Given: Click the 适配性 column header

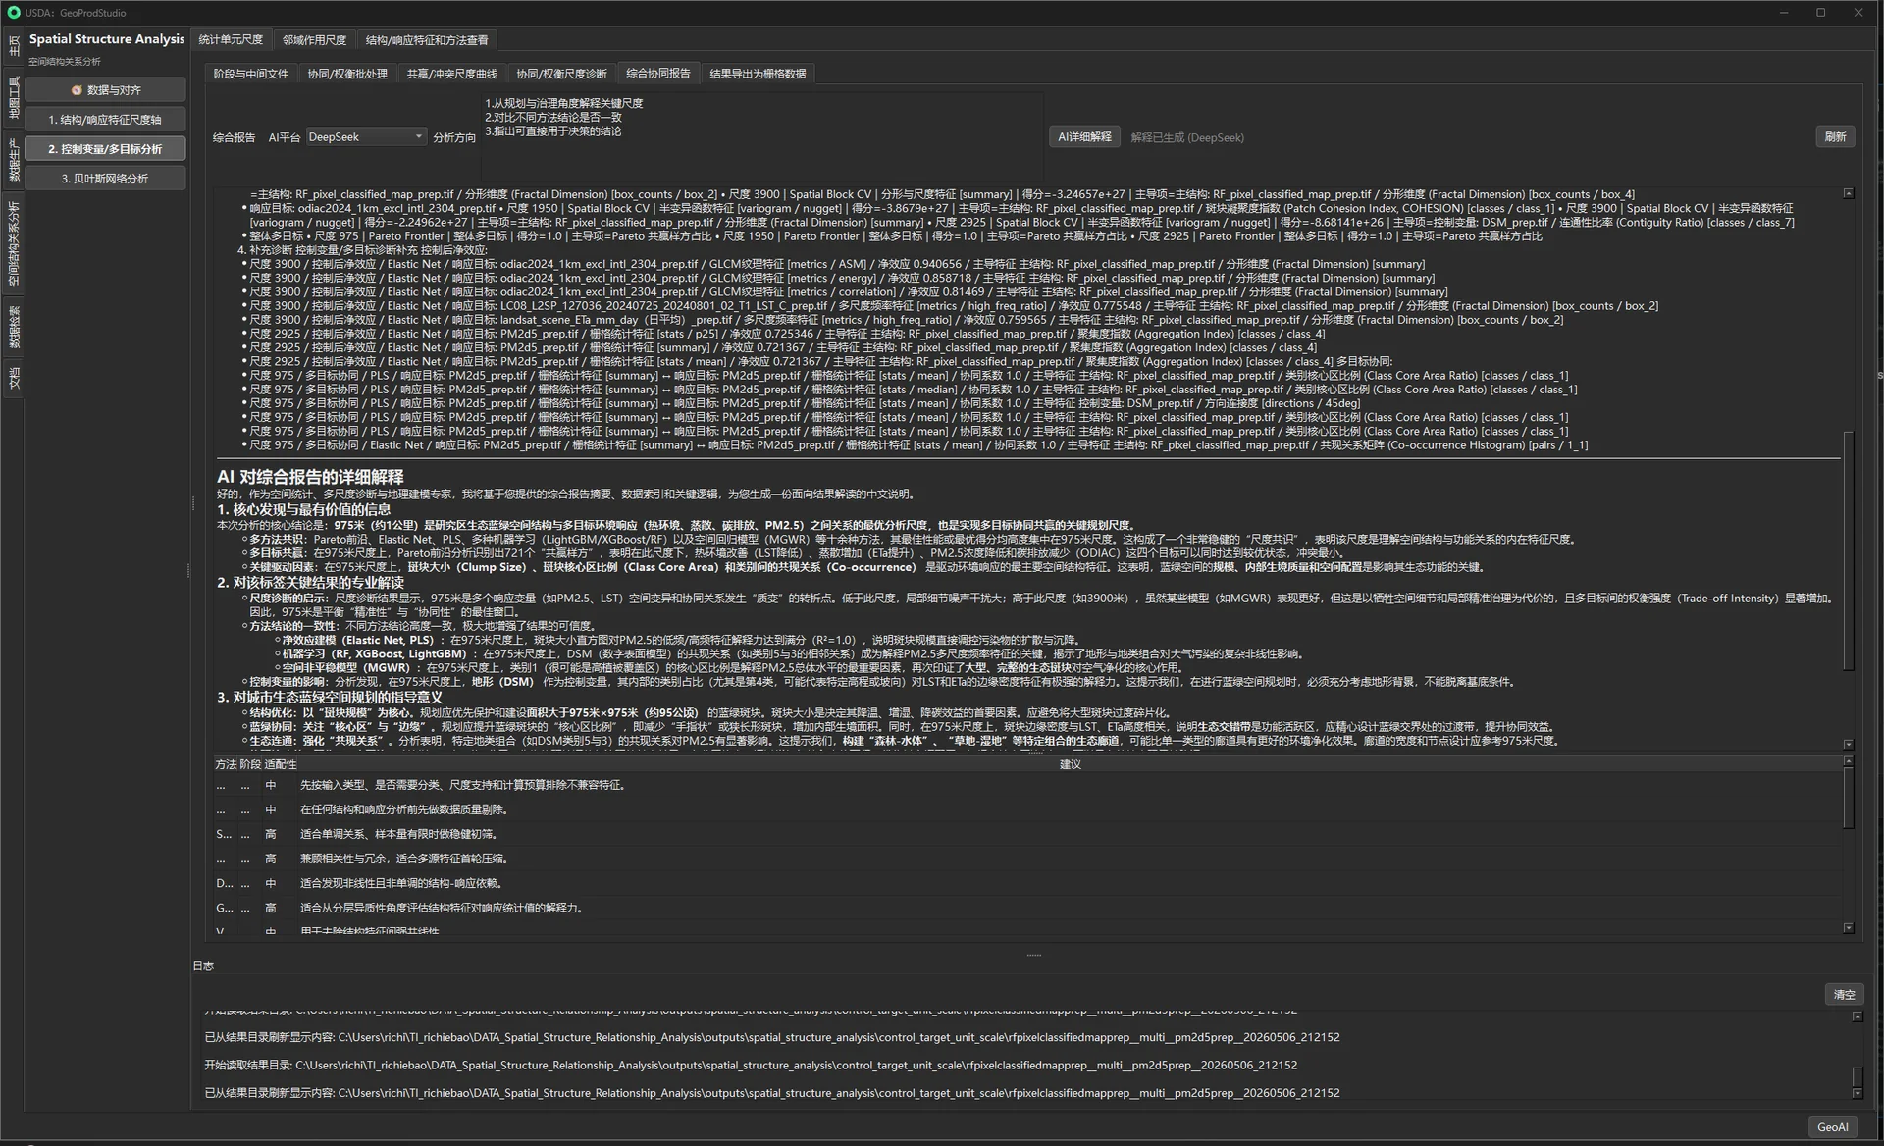Looking at the screenshot, I should click(280, 764).
